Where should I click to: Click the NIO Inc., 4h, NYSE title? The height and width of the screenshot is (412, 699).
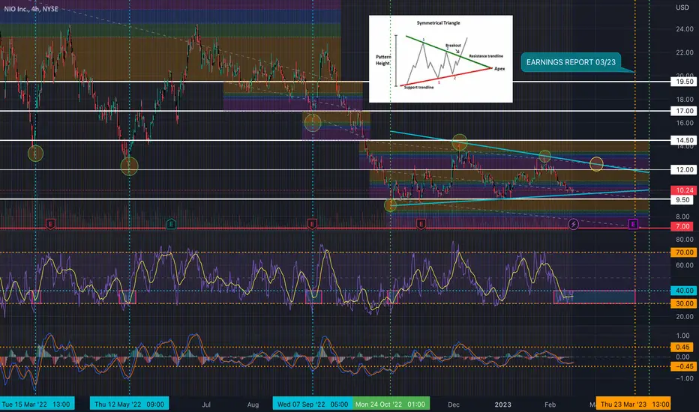[31, 9]
